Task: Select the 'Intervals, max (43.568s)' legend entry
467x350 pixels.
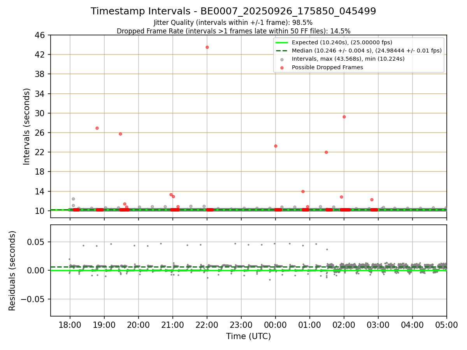Action: click(342, 59)
